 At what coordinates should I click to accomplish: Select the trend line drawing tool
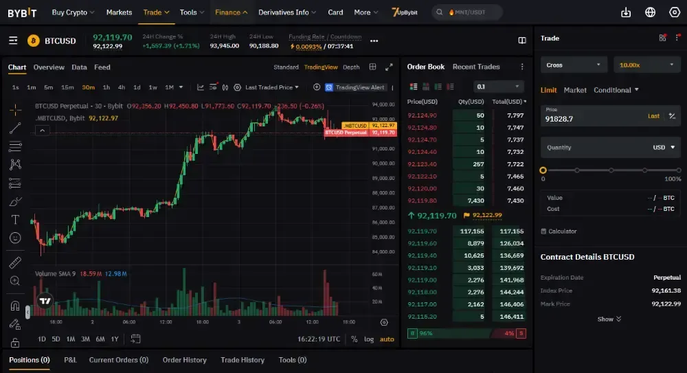pyautogui.click(x=15, y=128)
